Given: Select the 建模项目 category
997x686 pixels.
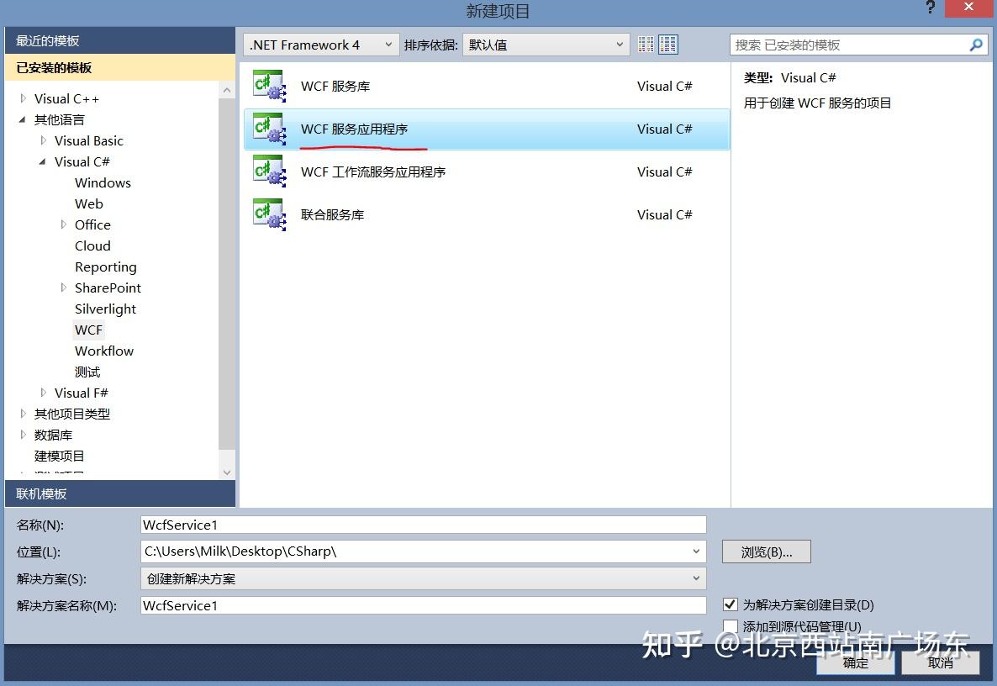Looking at the screenshot, I should click(x=59, y=456).
